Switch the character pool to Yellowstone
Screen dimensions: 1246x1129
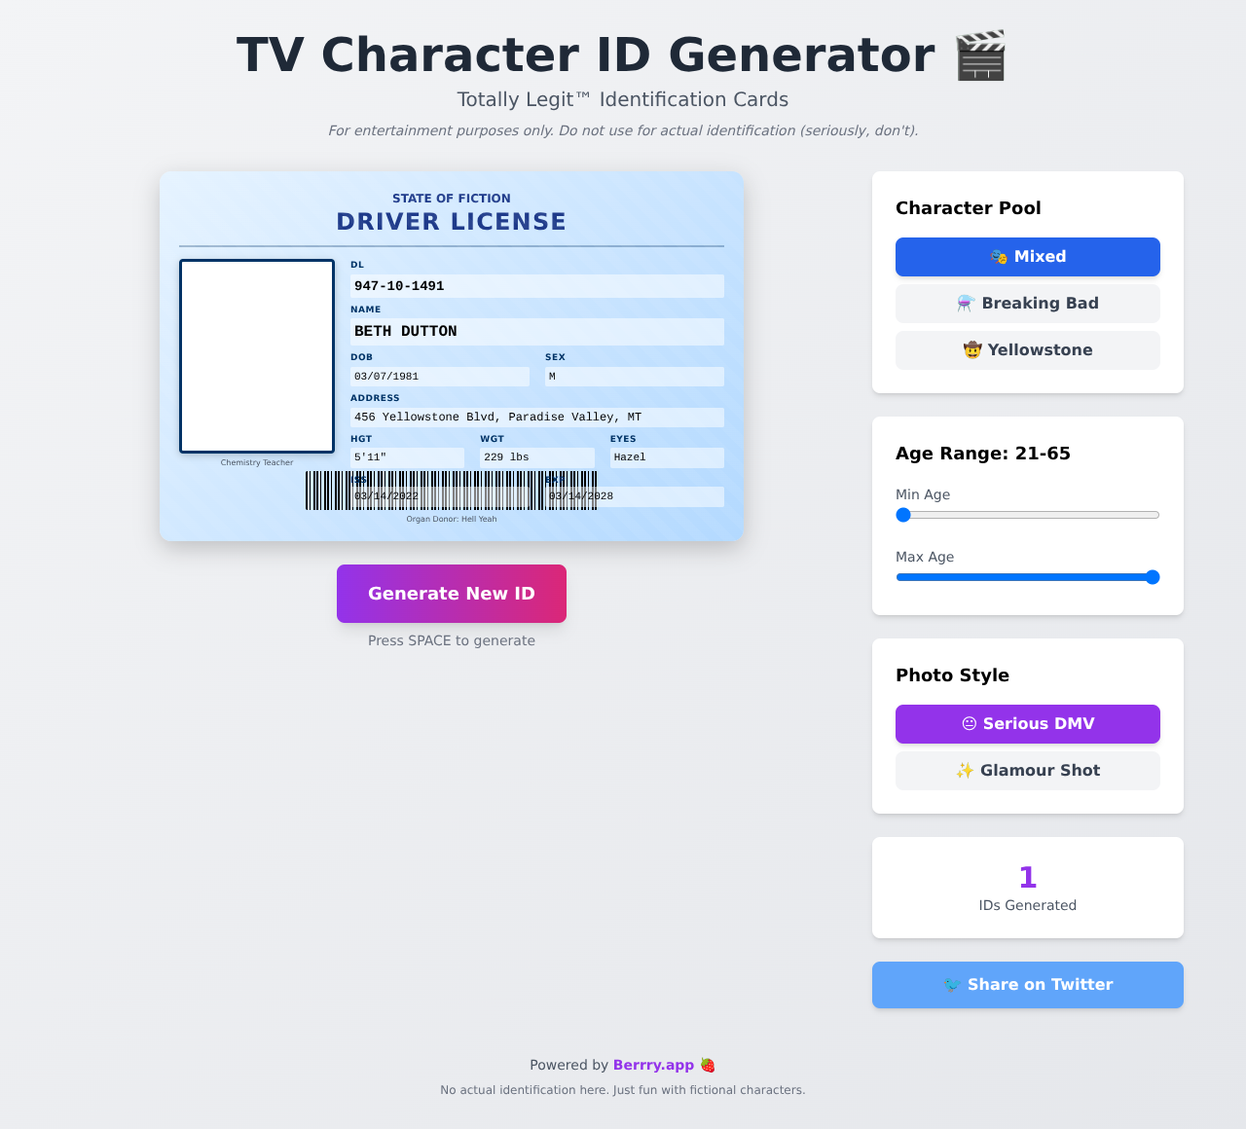pos(1027,350)
